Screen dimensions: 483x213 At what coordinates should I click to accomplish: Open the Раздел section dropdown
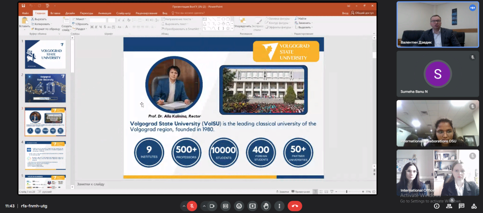[x=80, y=29]
